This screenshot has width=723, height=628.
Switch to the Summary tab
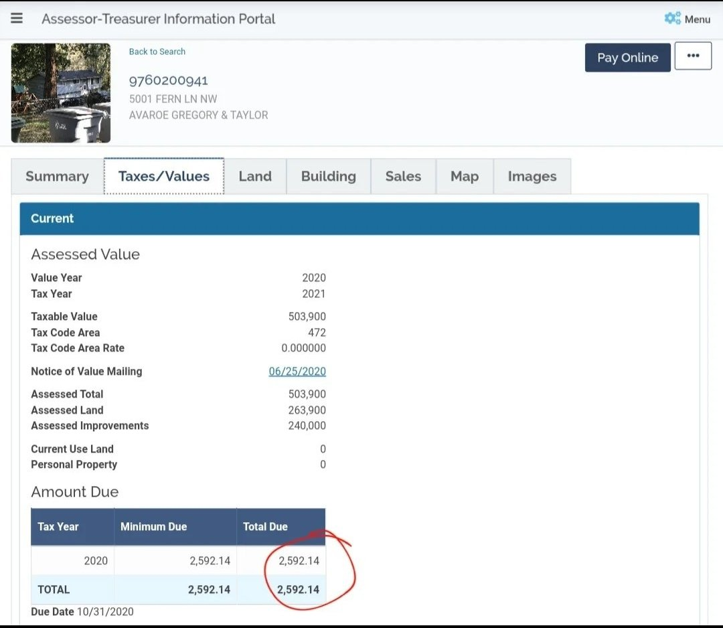click(x=57, y=176)
